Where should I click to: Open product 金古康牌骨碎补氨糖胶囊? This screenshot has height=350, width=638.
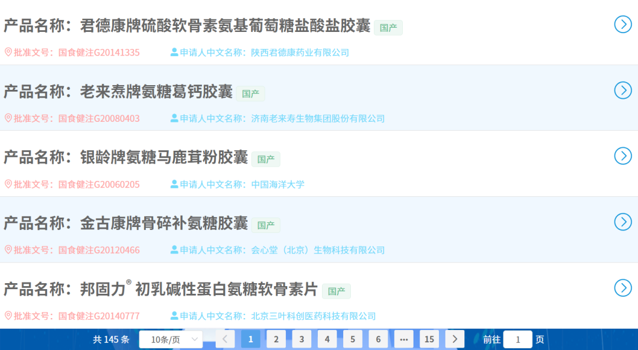pos(164,223)
